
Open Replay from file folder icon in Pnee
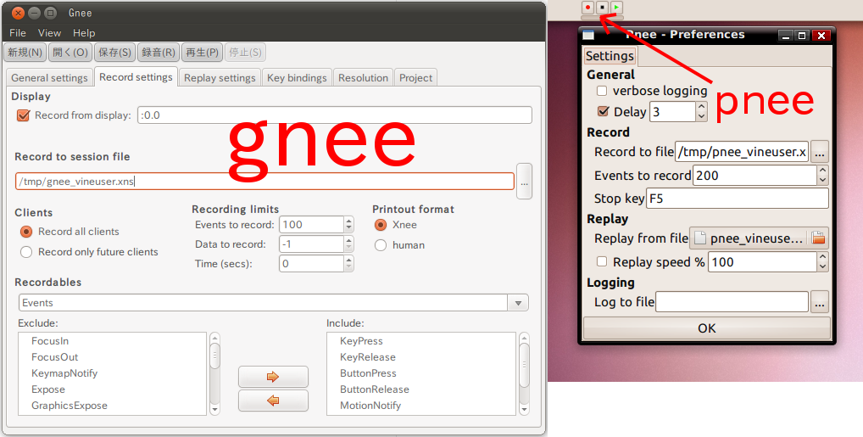[818, 238]
